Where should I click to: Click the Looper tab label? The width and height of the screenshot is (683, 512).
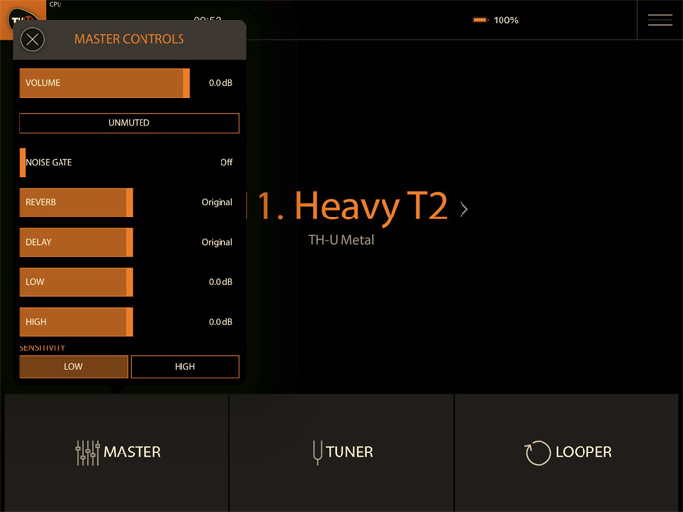pos(583,453)
